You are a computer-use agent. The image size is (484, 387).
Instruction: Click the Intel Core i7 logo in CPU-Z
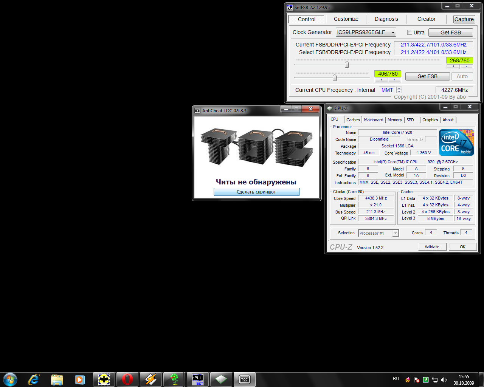point(457,142)
